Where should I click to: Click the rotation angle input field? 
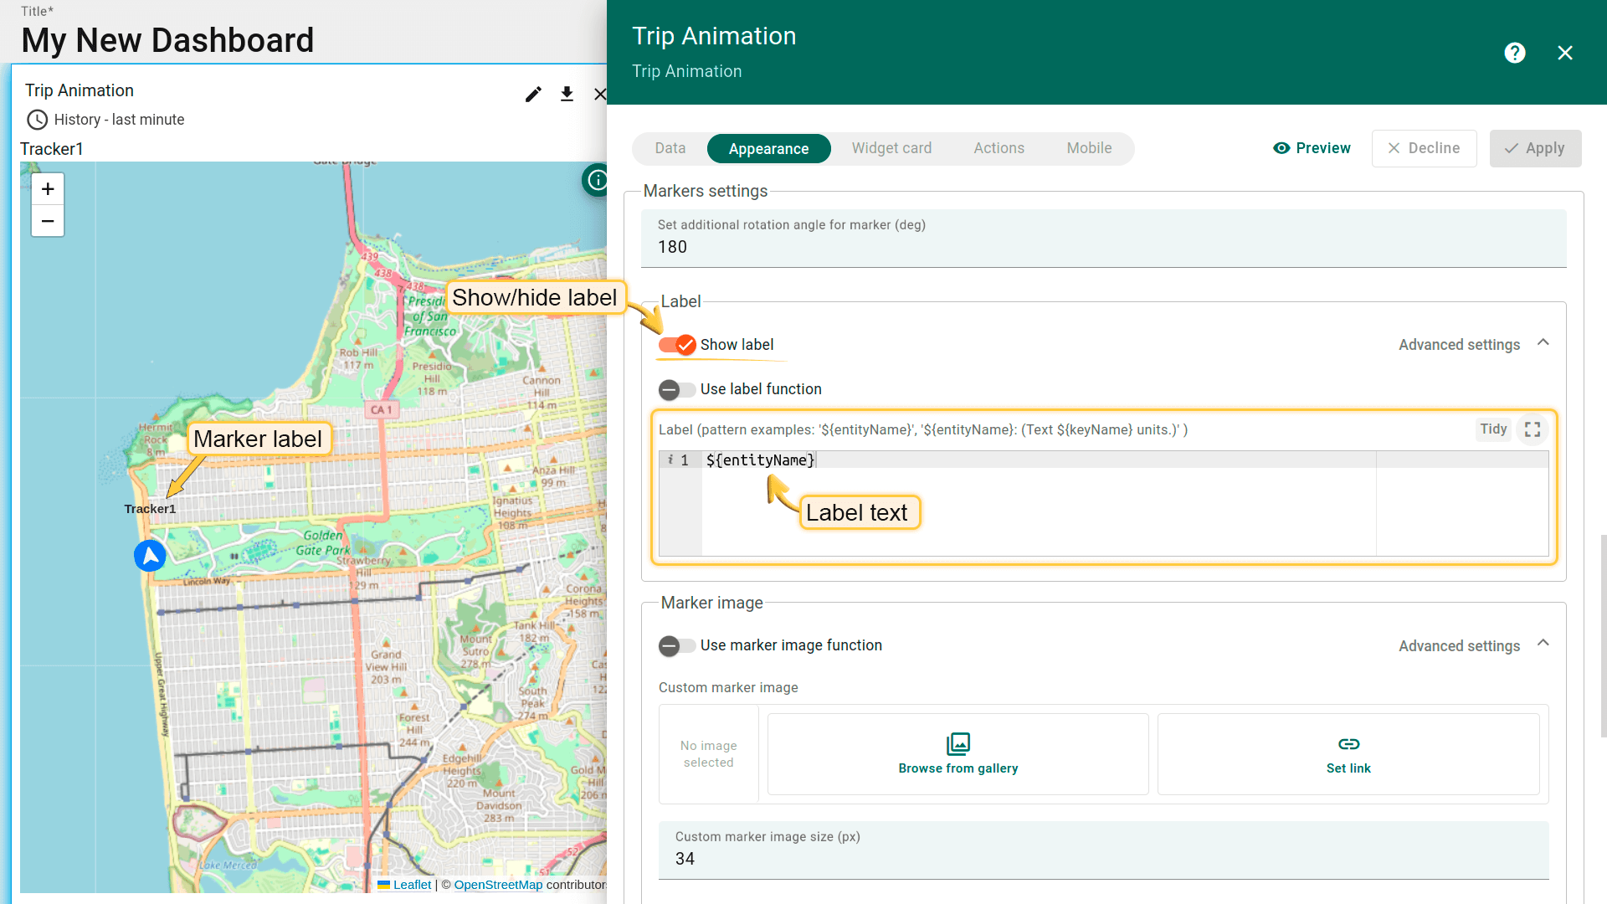pos(1103,239)
